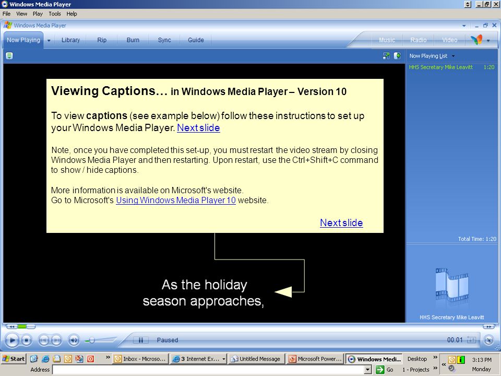This screenshot has width=501, height=376.
Task: Click Windows Media Player taskbar button
Action: [x=374, y=359]
